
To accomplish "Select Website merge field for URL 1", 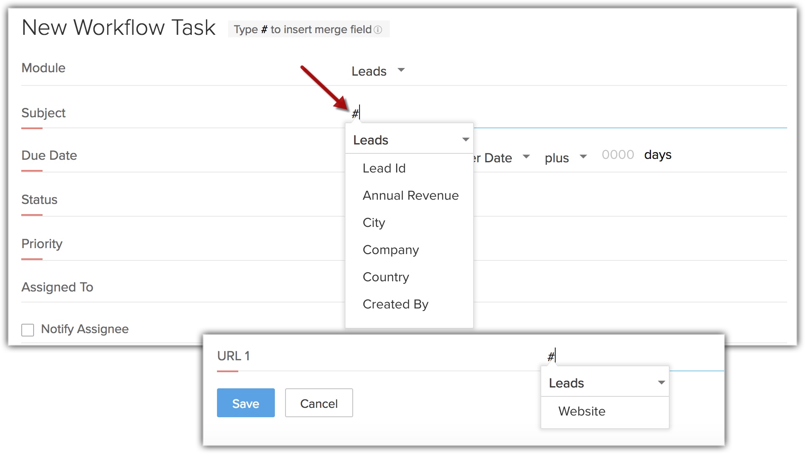I will (x=581, y=411).
